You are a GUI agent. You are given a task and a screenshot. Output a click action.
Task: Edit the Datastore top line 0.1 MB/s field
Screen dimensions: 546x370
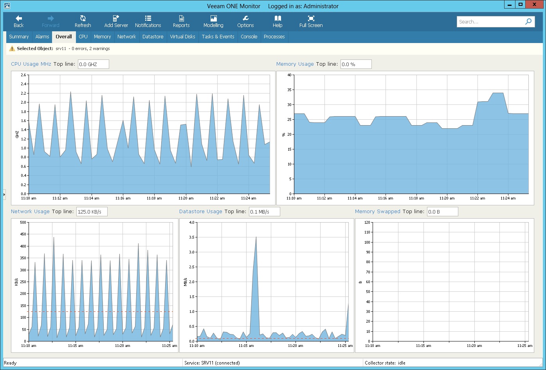pyautogui.click(x=265, y=212)
